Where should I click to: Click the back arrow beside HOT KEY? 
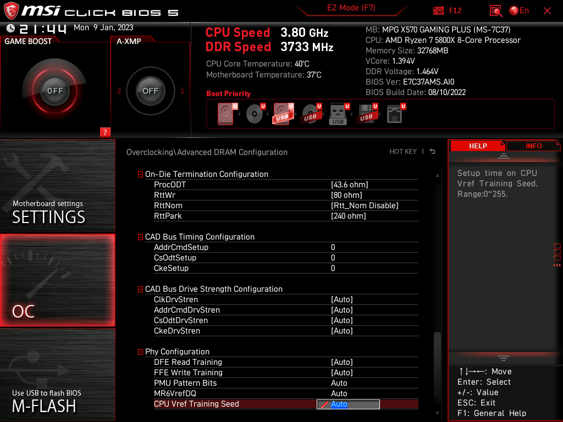tap(433, 152)
